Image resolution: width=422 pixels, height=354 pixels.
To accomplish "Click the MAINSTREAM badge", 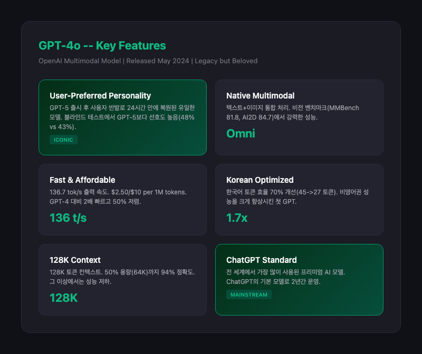I will [x=248, y=294].
